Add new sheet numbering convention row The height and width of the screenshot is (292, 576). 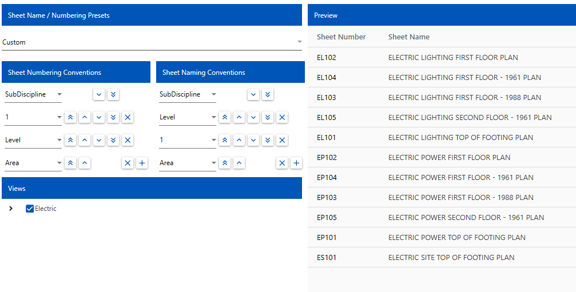click(142, 163)
